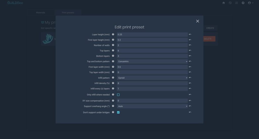The height and width of the screenshot is (139, 259).
Task: Click help icon for XY size compensation
Action: [113, 101]
